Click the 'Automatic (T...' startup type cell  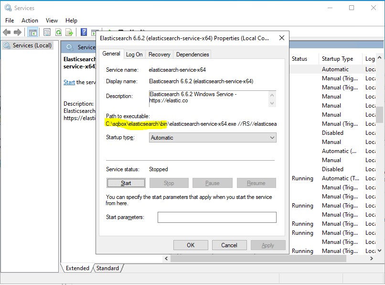(341, 178)
